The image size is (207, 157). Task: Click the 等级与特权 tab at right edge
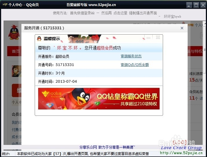point(195,51)
